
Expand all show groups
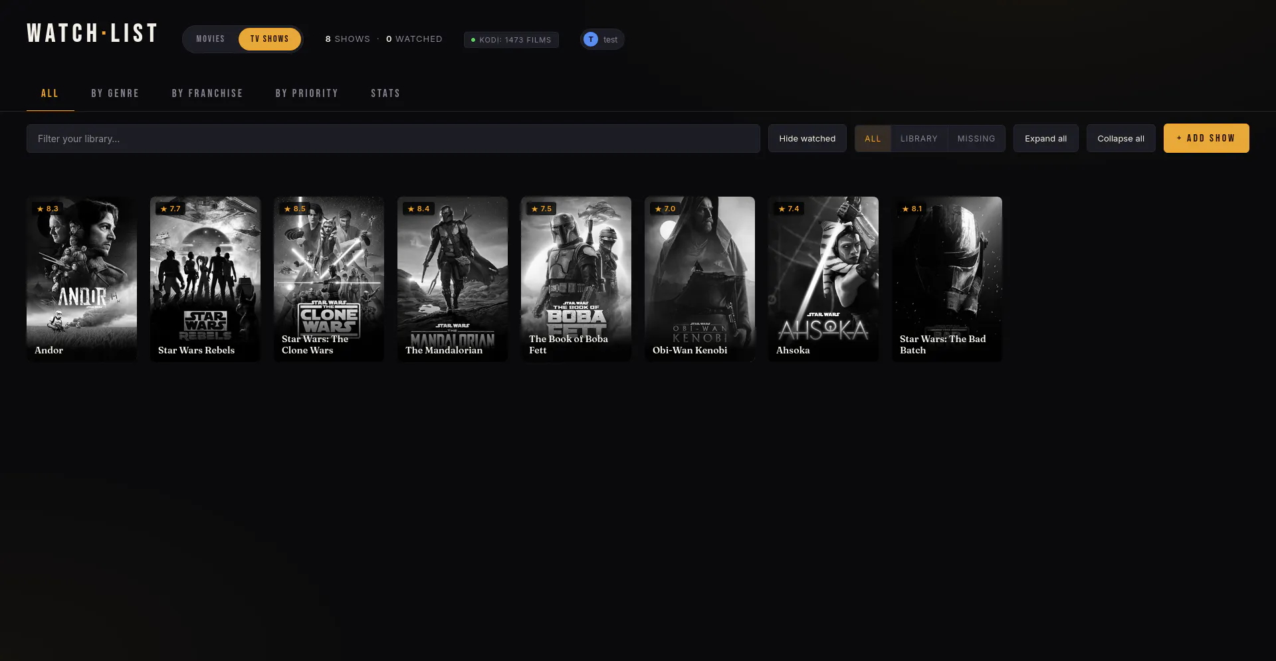pos(1046,138)
